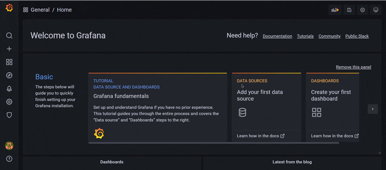Image resolution: width=386 pixels, height=170 pixels.
Task: Open the Public Slack link
Action: [x=357, y=36]
